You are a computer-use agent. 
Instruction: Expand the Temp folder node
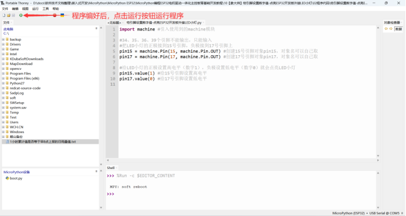tap(4, 113)
